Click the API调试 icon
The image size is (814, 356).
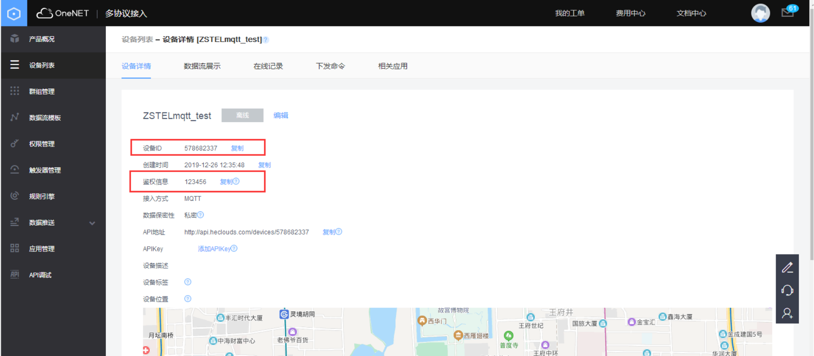[15, 274]
